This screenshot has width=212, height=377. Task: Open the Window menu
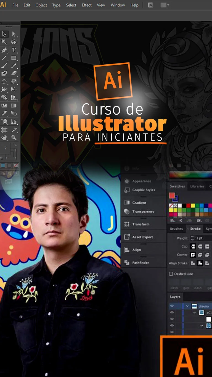click(x=118, y=5)
